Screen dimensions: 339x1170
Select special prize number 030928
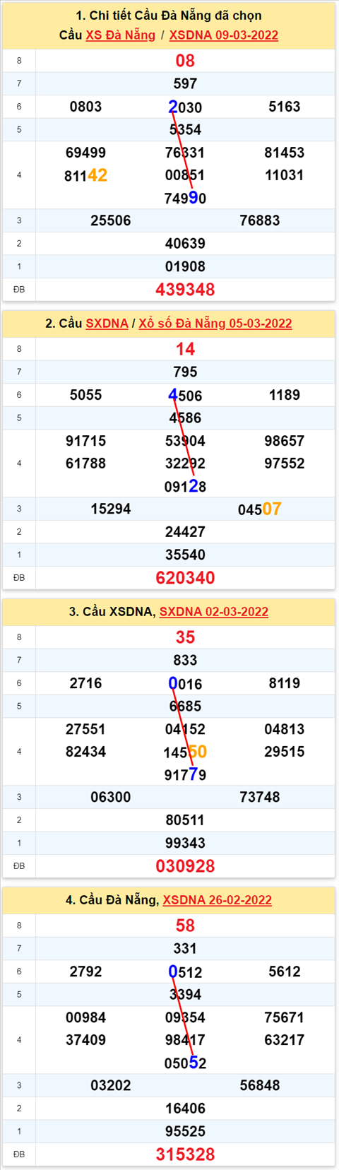click(185, 865)
